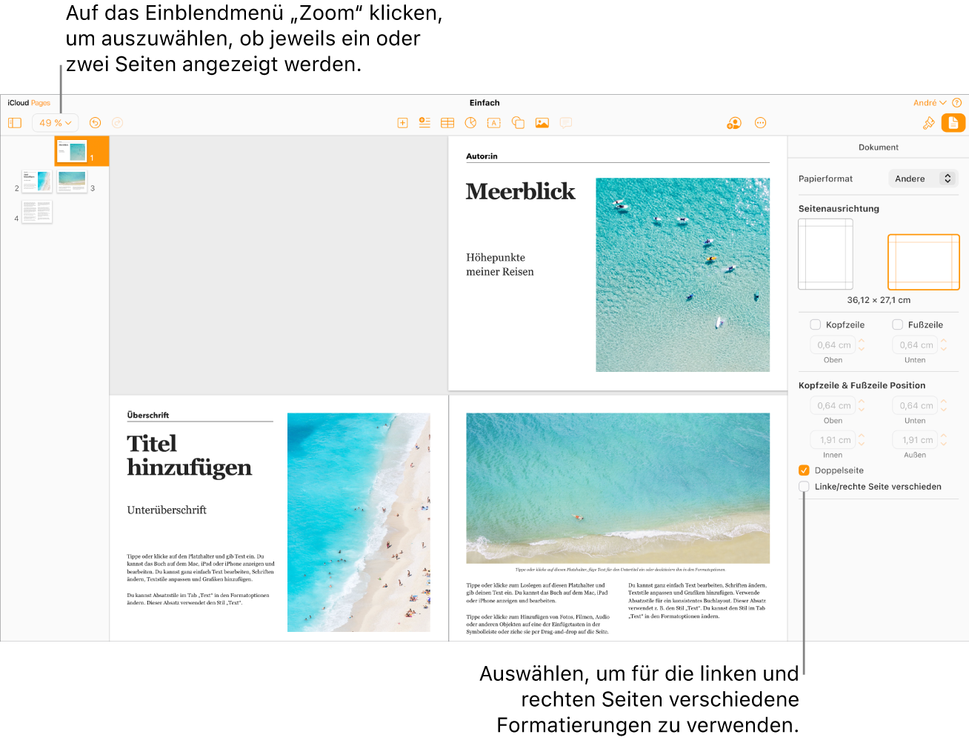The width and height of the screenshot is (969, 746).
Task: Enable Linke/rechte Seite verschieden checkbox
Action: 804,487
